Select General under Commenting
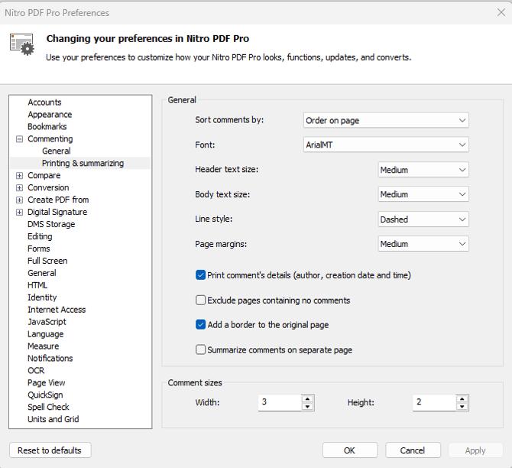The height and width of the screenshot is (468, 512). [x=56, y=151]
